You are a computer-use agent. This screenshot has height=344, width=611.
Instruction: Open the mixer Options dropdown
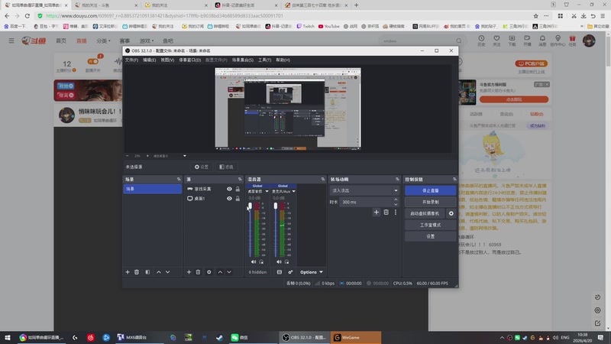tap(312, 272)
